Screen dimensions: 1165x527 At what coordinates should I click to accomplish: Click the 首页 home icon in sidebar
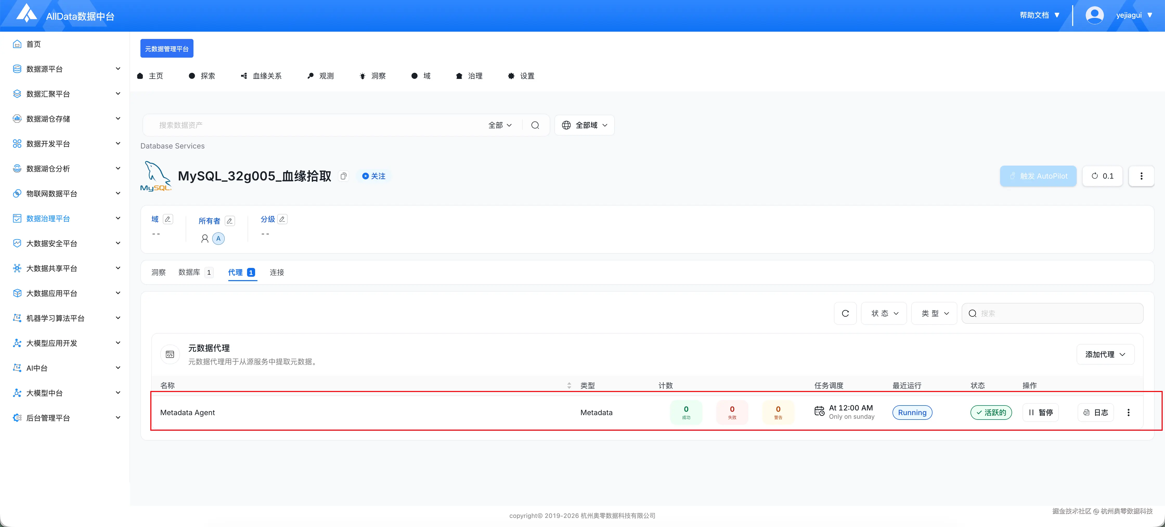[x=17, y=44]
